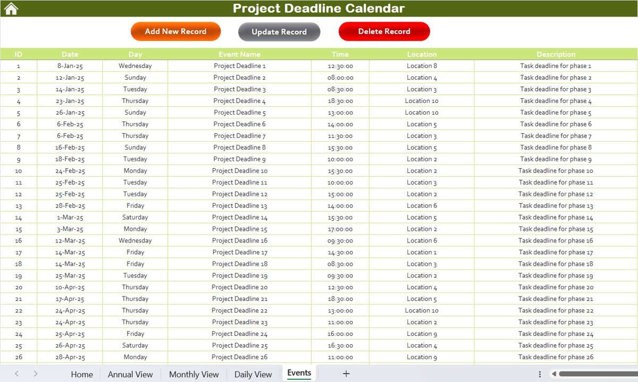This screenshot has width=638, height=382.
Task: Select the Events sheet tab
Action: pyautogui.click(x=299, y=373)
